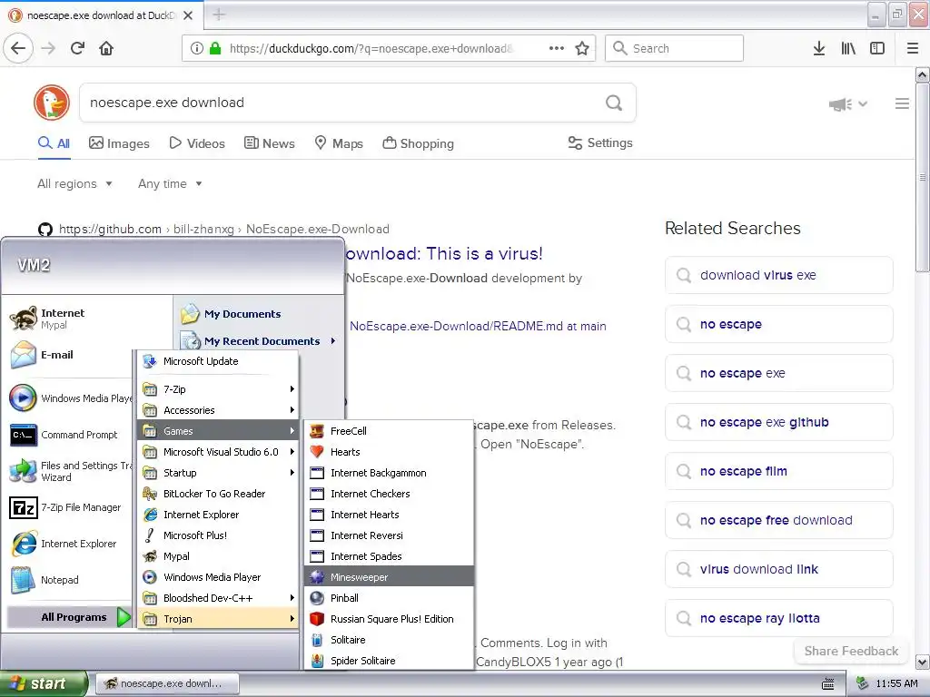Click related search 'virus download link'

tap(778, 569)
